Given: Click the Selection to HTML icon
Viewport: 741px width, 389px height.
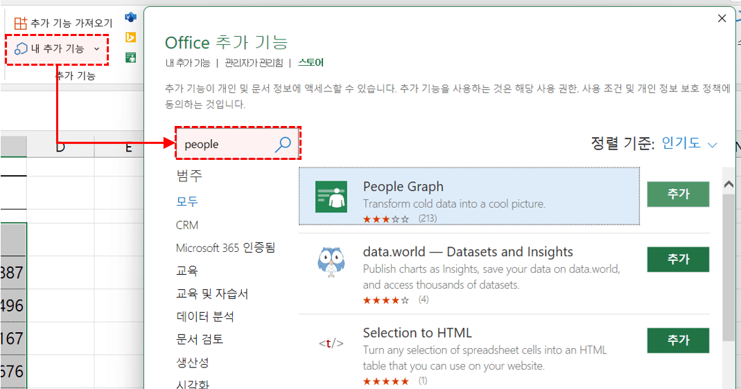Looking at the screenshot, I should pyautogui.click(x=331, y=343).
